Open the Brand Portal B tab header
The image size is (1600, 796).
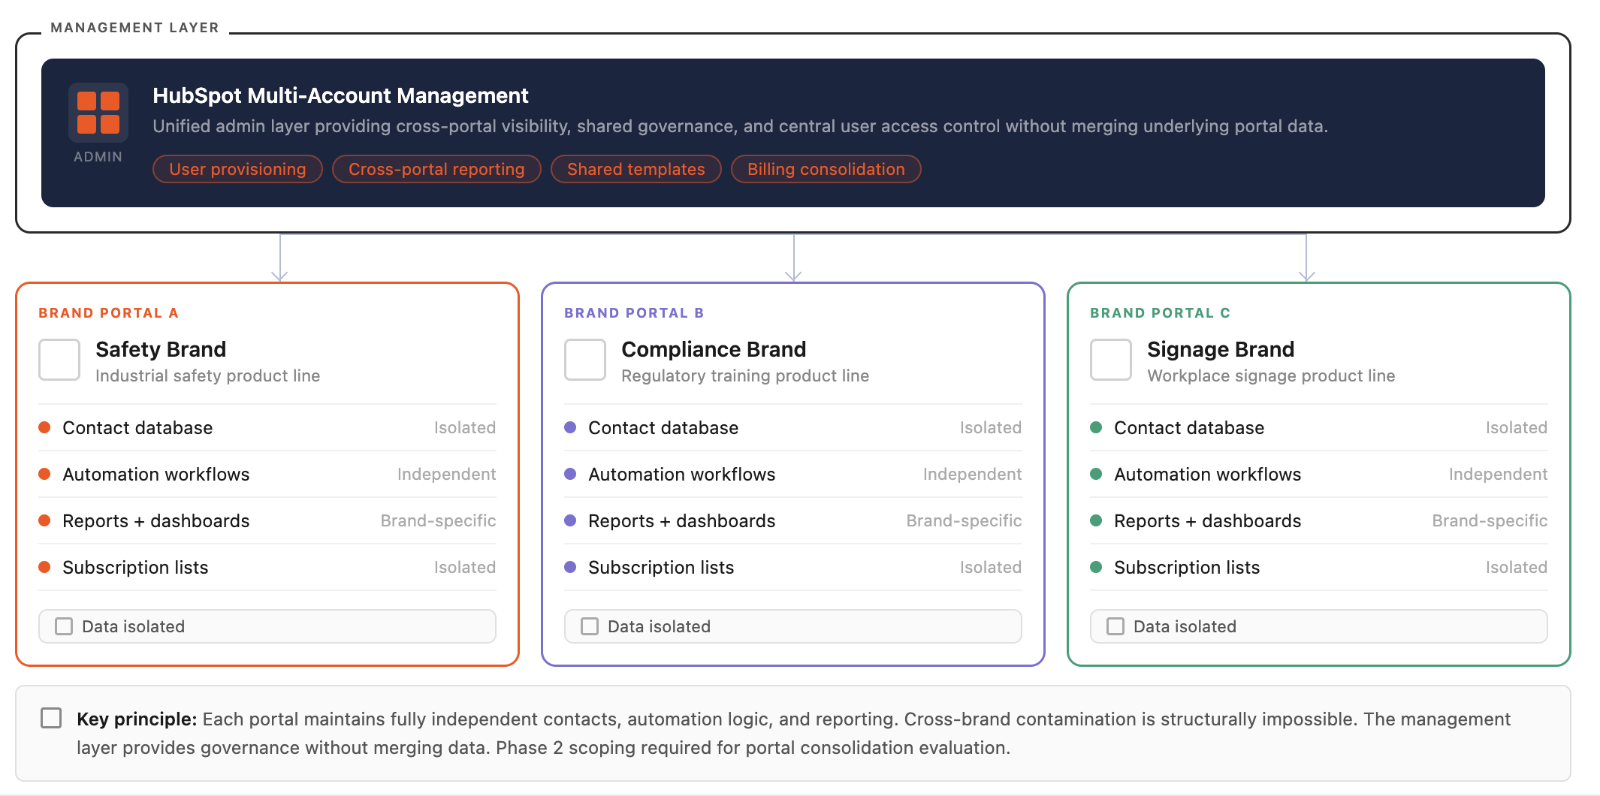click(634, 312)
